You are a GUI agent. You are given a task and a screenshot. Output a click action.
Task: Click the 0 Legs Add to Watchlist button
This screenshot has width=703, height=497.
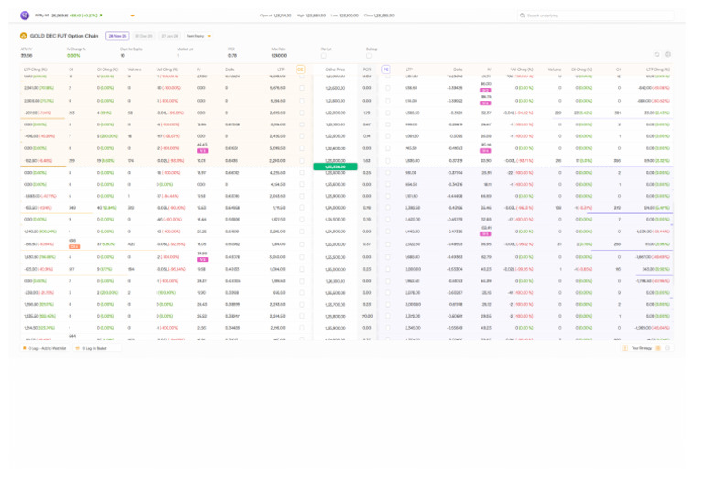coord(45,348)
